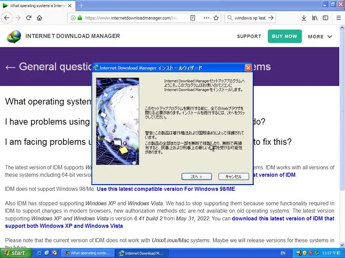Expand the MORE dropdown menu
The width and height of the screenshot is (345, 258).
(320, 37)
